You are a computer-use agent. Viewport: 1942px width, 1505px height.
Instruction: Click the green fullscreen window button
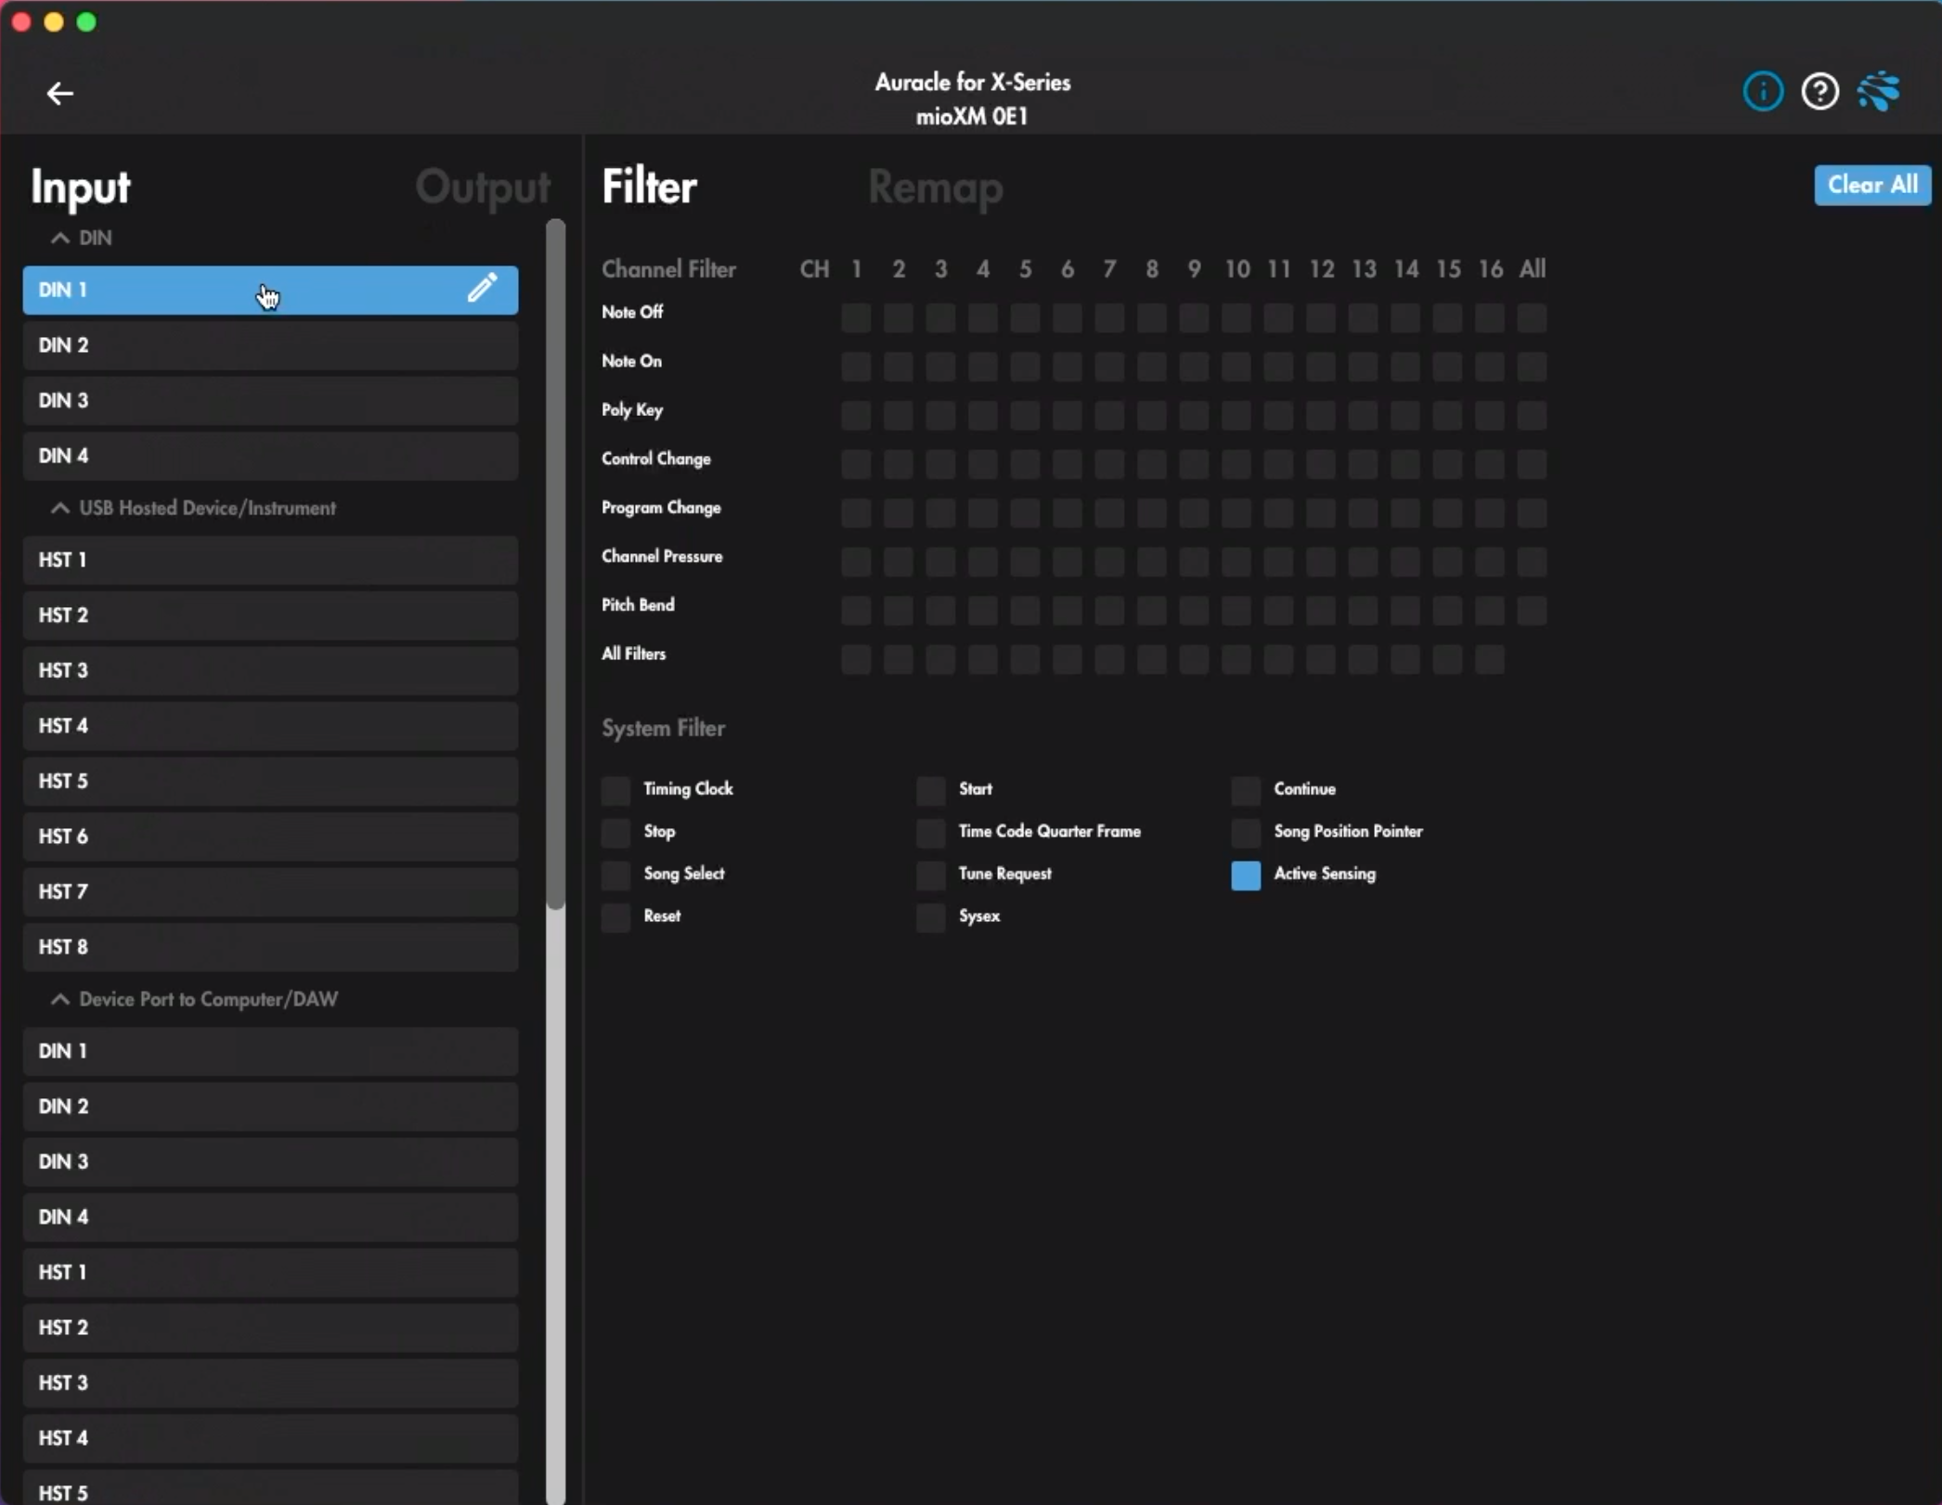86,22
